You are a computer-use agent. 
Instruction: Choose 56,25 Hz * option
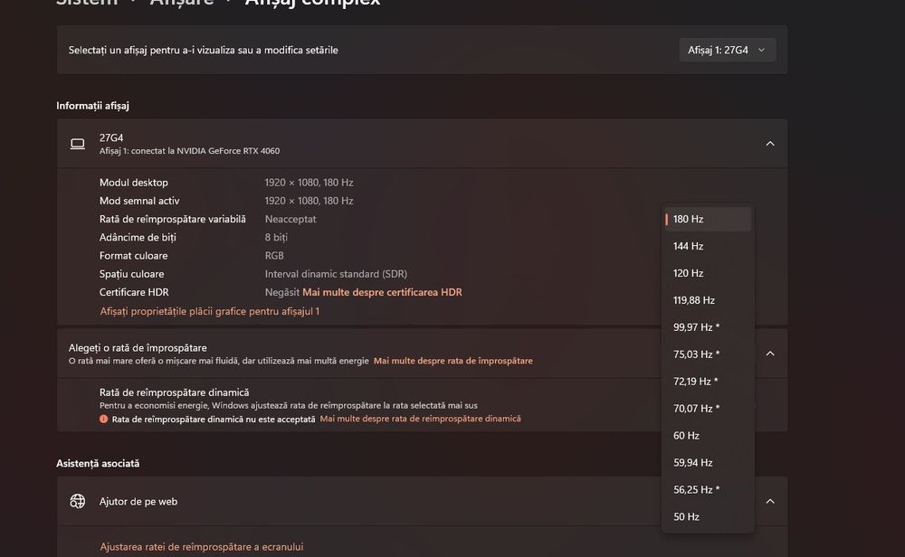pyautogui.click(x=708, y=490)
